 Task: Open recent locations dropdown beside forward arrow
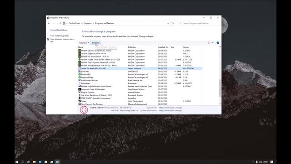point(57,23)
